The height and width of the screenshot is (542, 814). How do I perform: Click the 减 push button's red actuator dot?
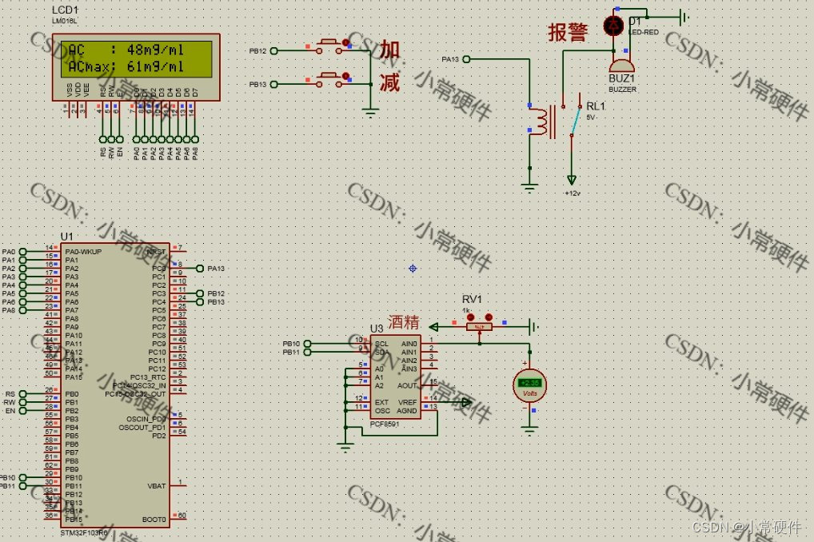pyautogui.click(x=345, y=76)
